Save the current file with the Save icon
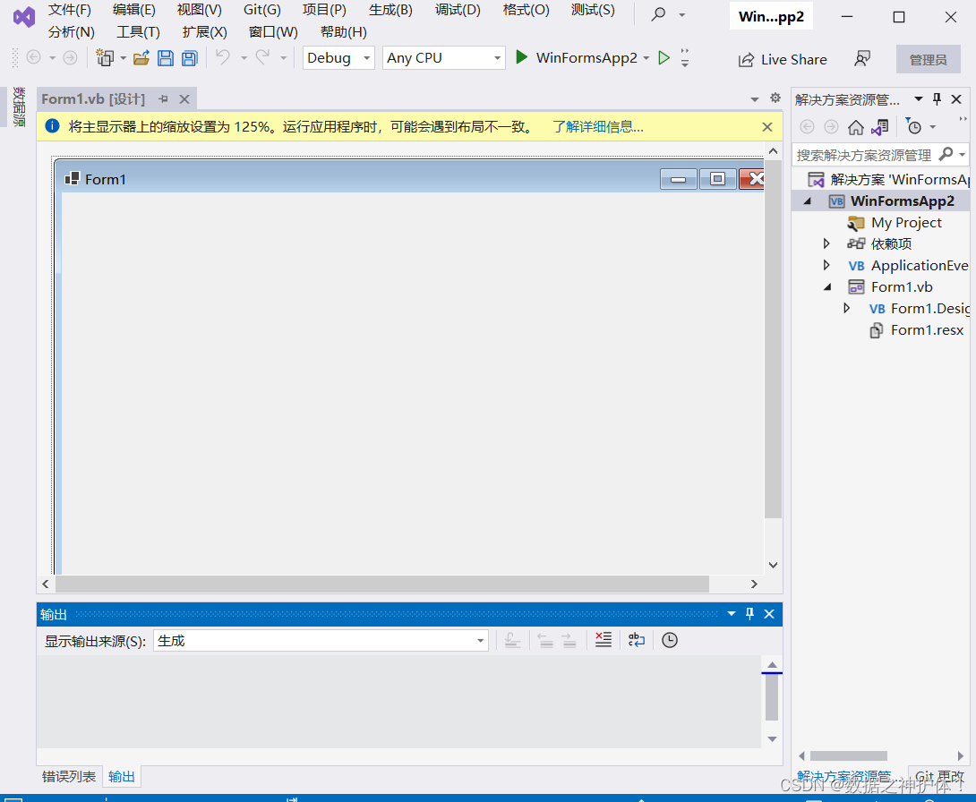 166,58
